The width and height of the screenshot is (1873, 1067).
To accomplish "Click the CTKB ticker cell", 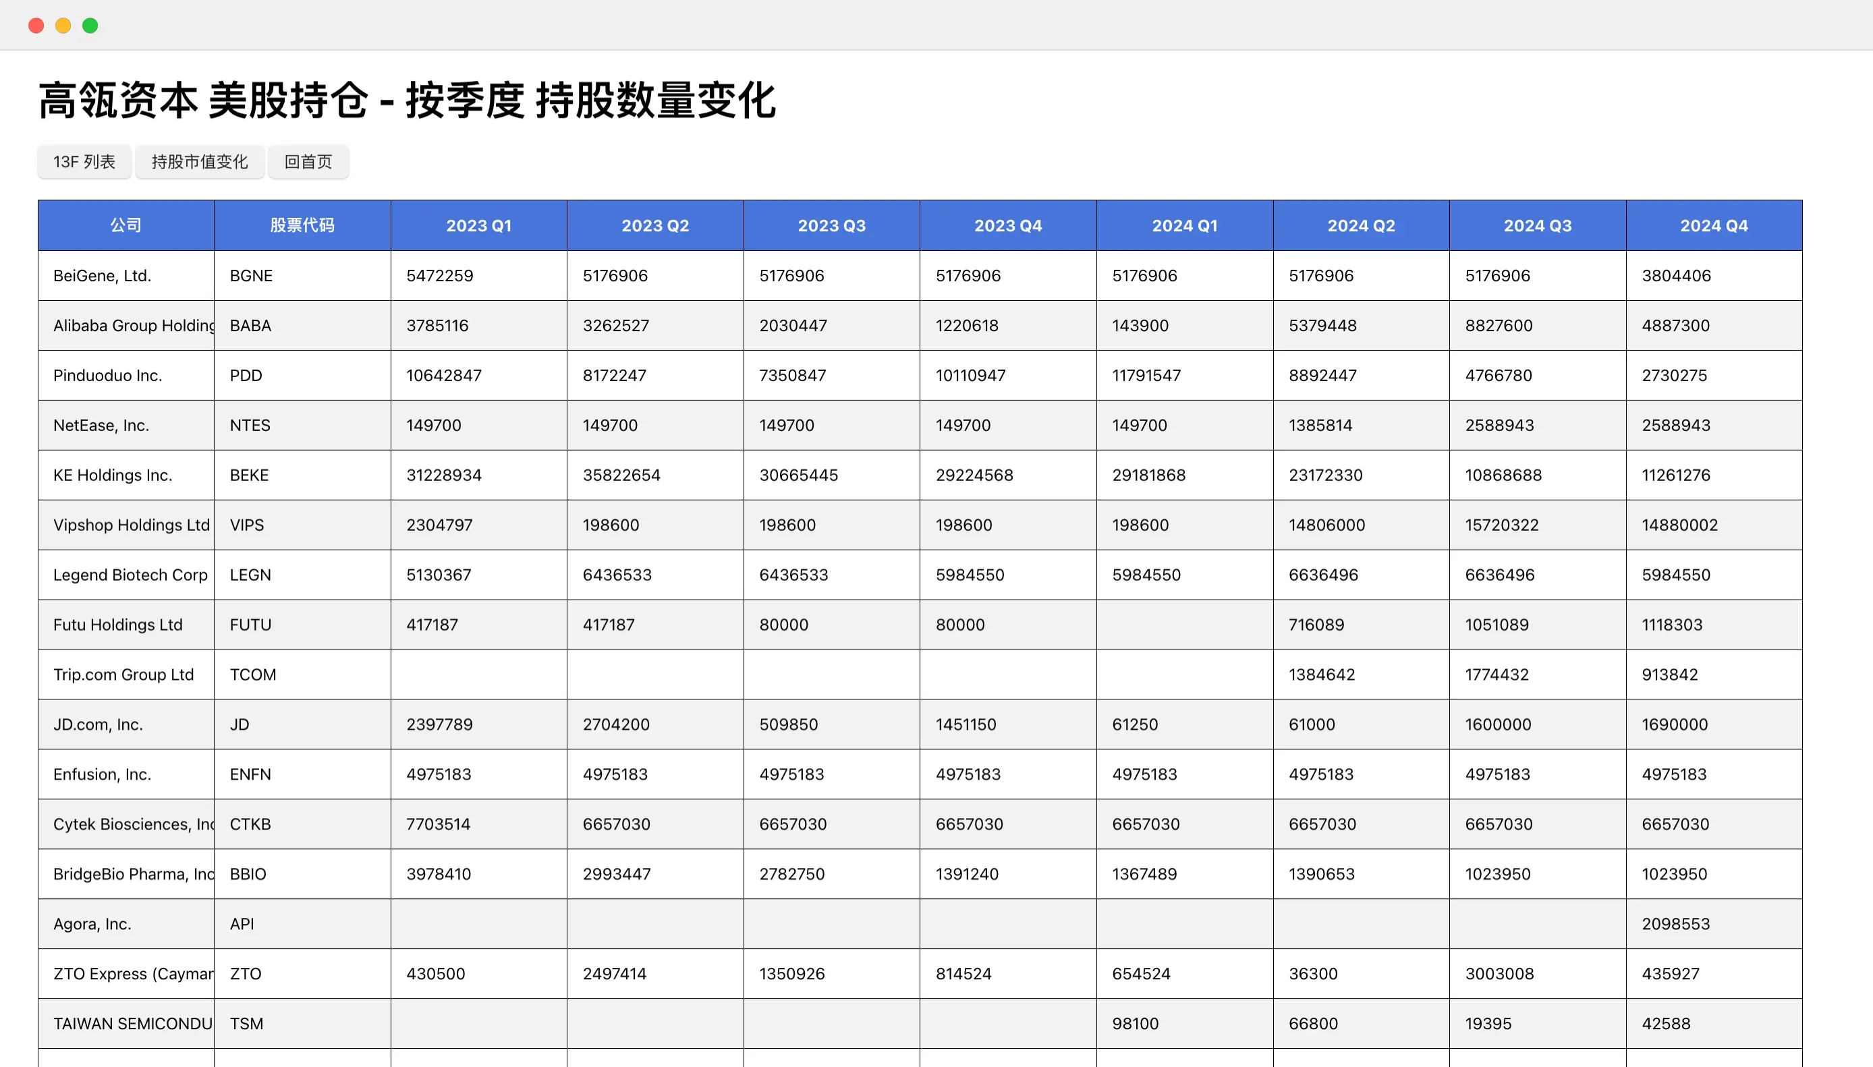I will coord(302,824).
